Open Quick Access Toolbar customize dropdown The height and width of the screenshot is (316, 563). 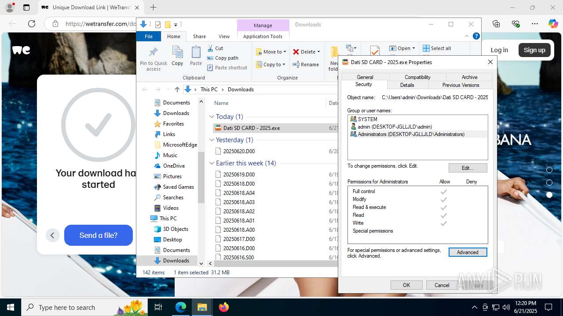tap(175, 25)
